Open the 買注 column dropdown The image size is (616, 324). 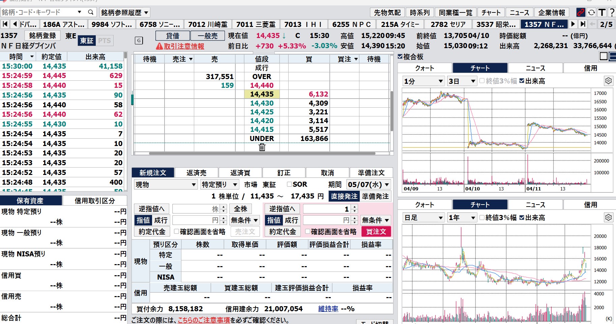pos(356,59)
